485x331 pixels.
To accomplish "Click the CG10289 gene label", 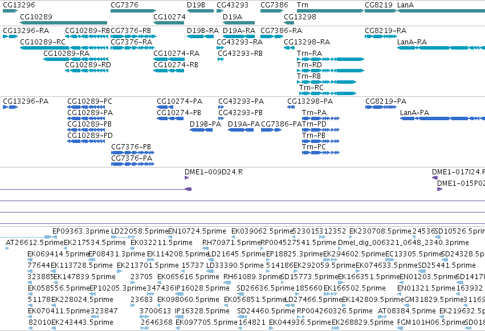I will [x=36, y=17].
